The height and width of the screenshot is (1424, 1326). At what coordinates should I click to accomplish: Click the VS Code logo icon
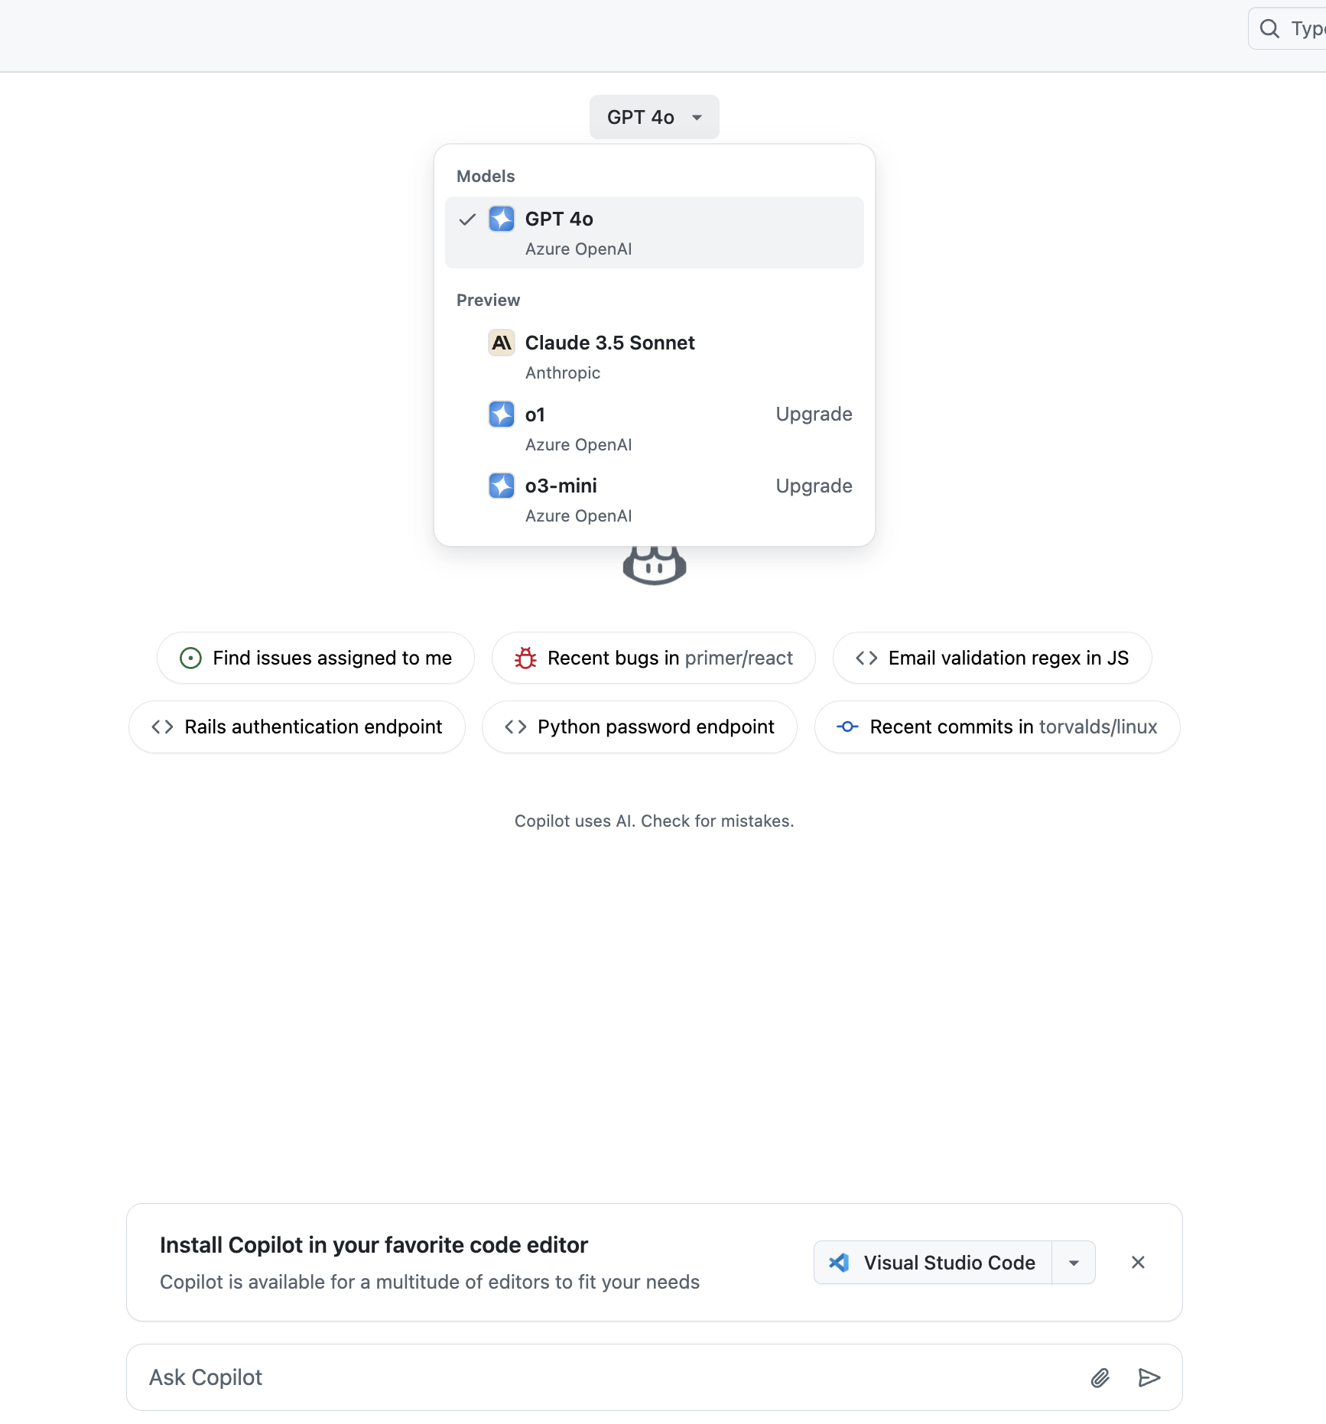pos(840,1263)
